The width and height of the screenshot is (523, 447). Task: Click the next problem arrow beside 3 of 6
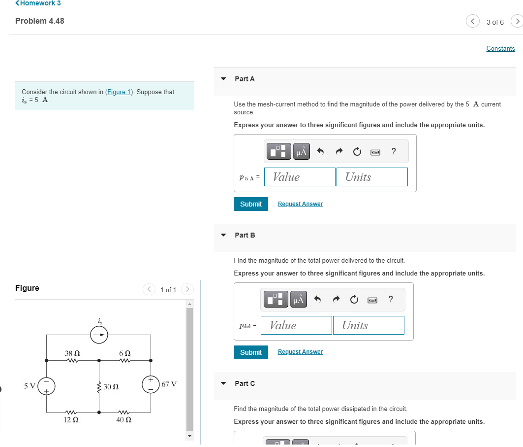(x=517, y=22)
